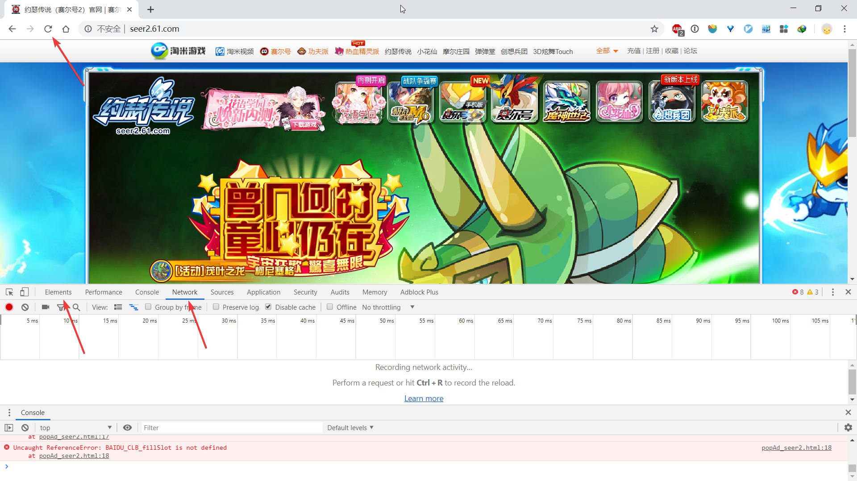Click the Chrome profile avatar icon
Screen dimensions: 857x481
click(x=827, y=29)
